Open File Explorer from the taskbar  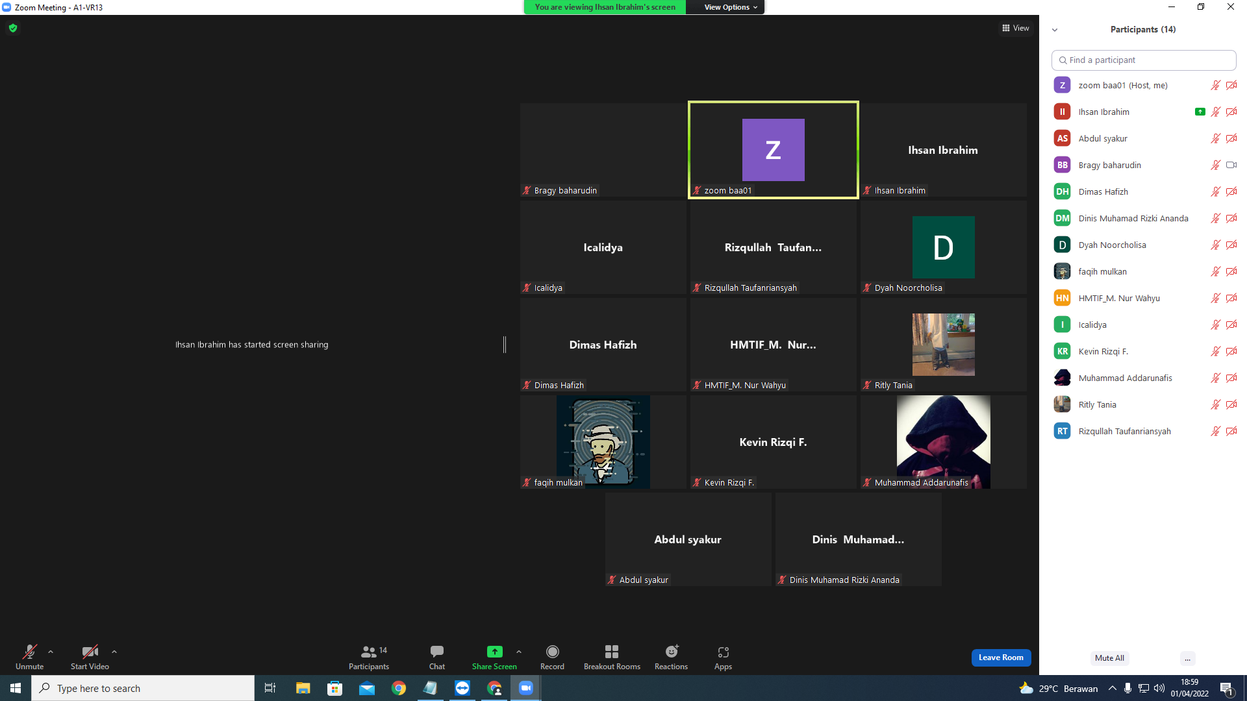point(303,688)
